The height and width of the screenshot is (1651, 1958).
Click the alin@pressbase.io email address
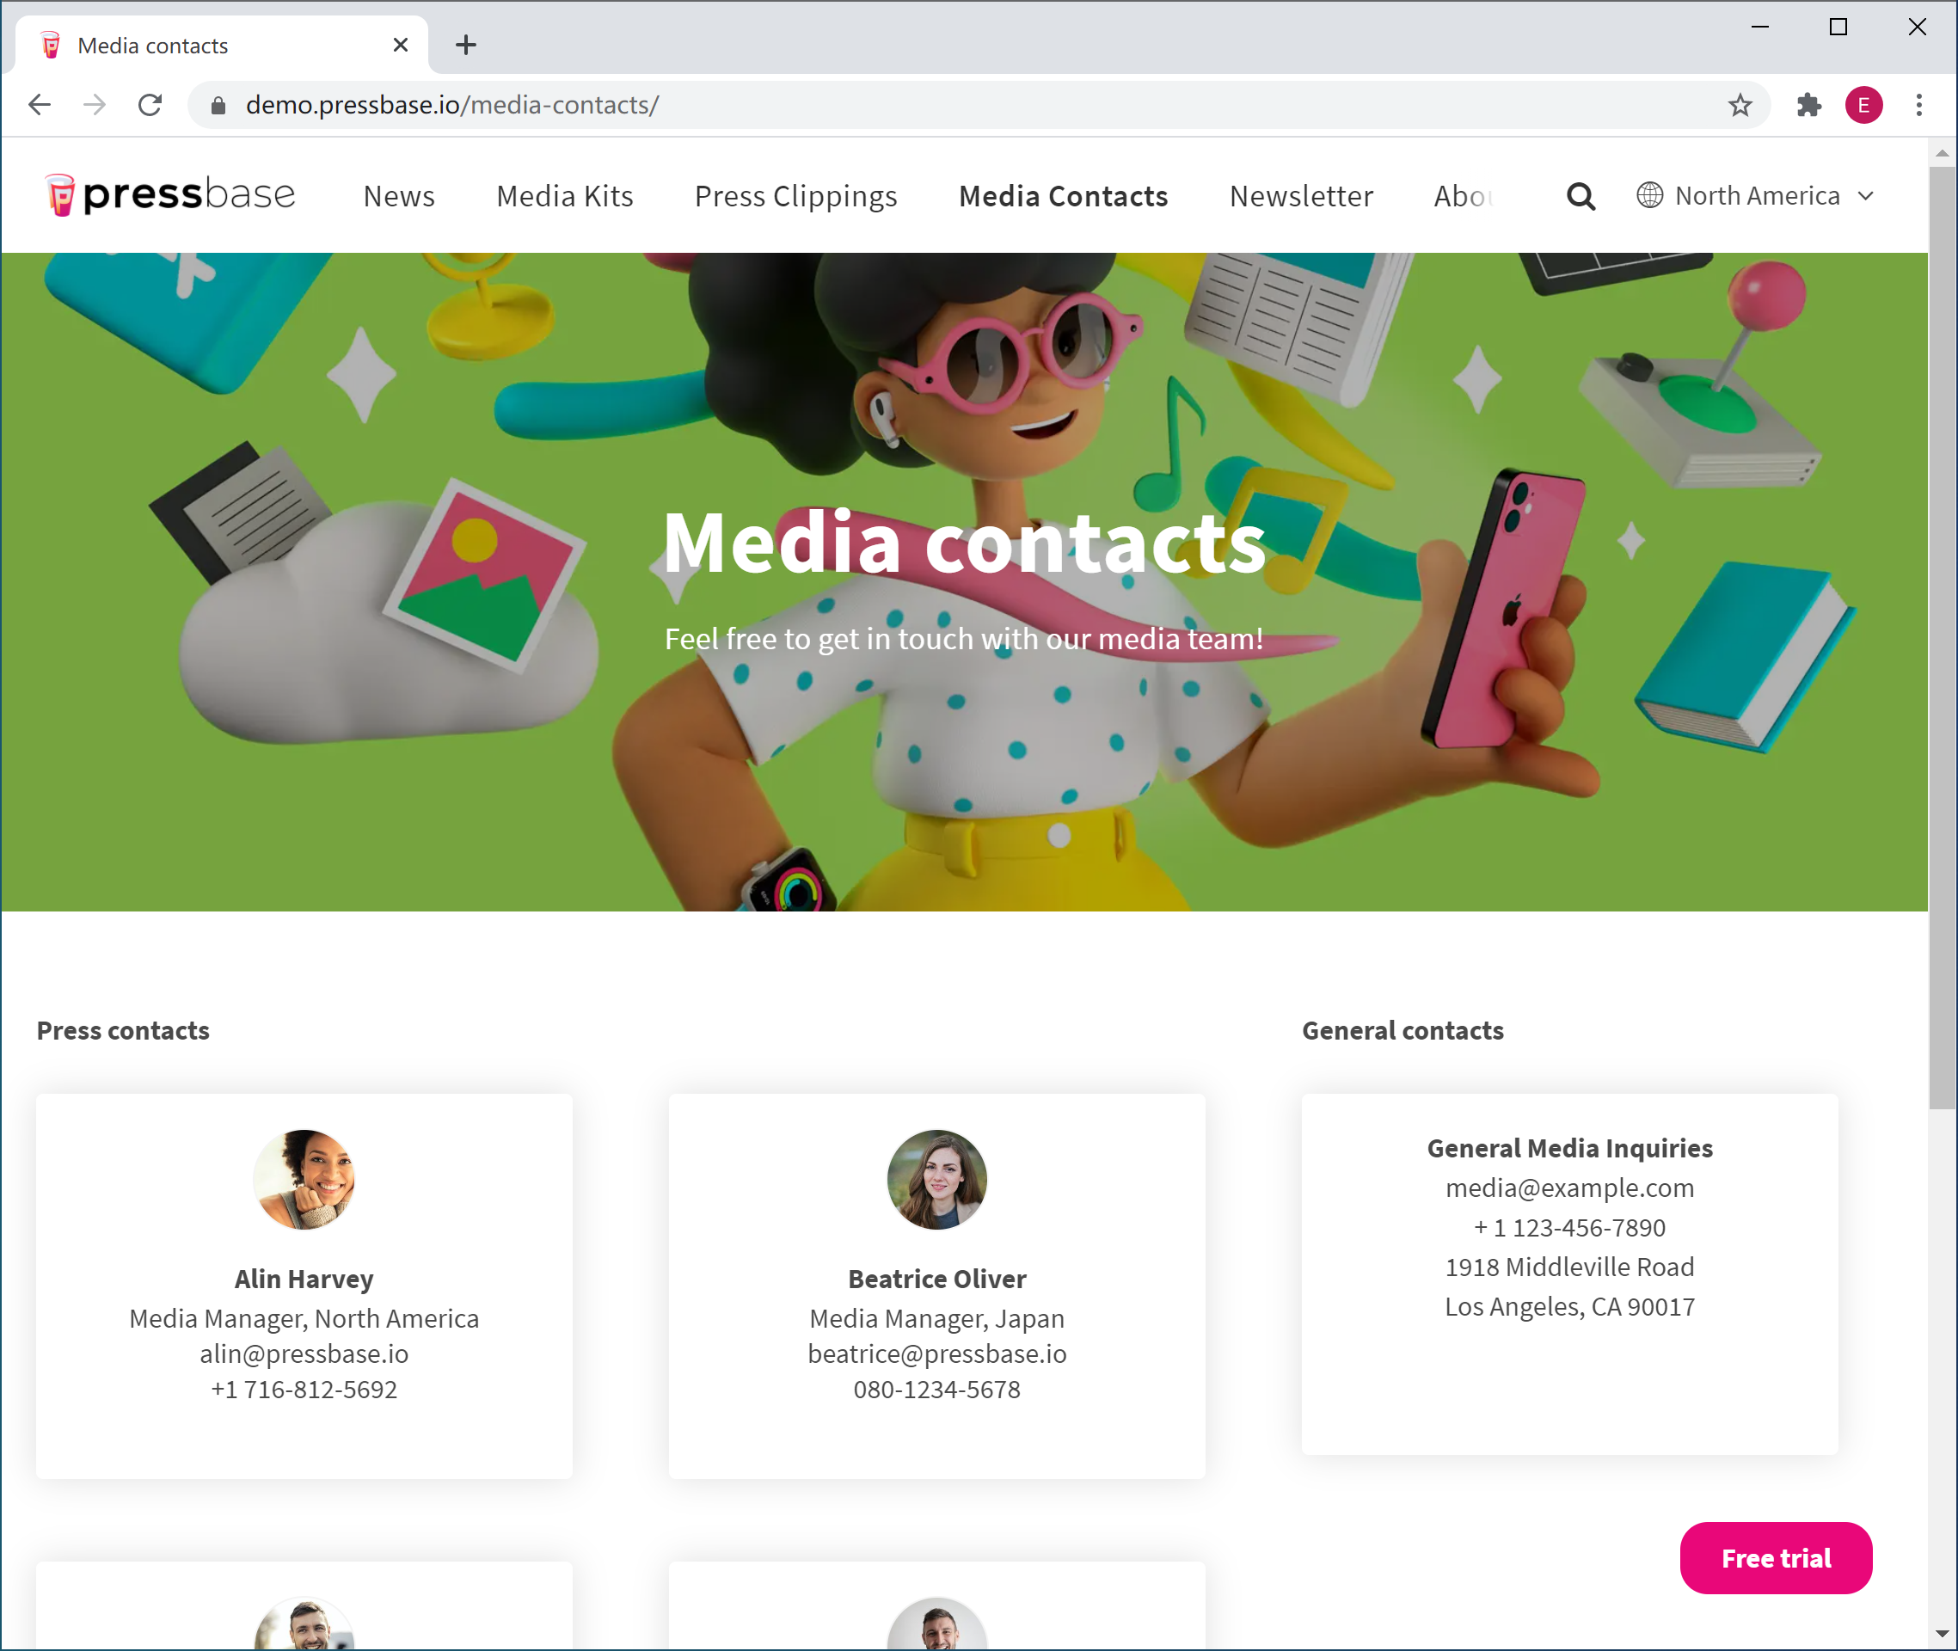click(x=304, y=1353)
